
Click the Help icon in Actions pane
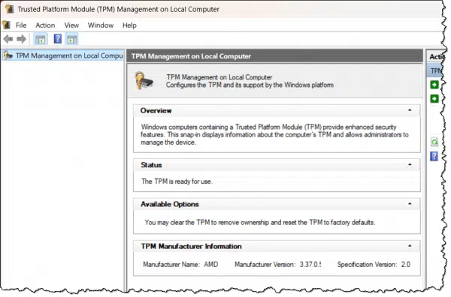[x=434, y=157]
